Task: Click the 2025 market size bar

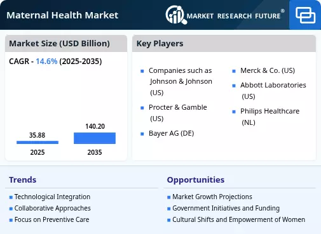Action: 38,142
